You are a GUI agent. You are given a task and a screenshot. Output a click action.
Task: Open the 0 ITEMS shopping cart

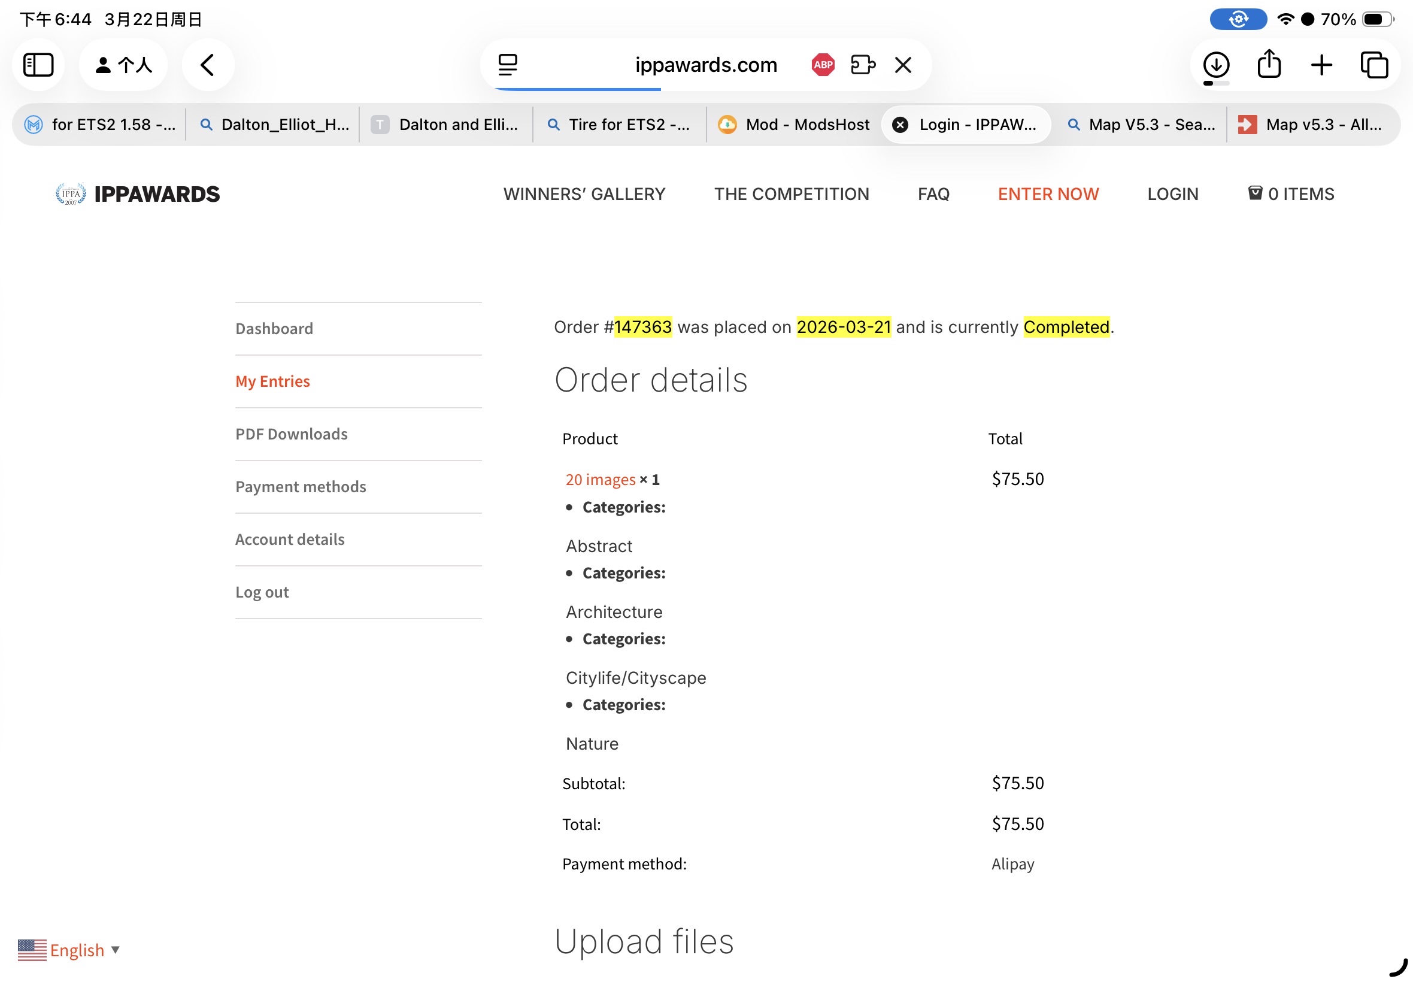[1290, 194]
